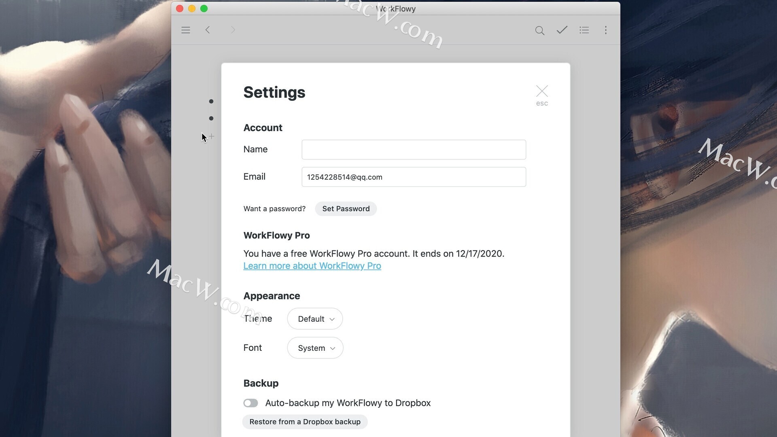Click the red close window button
The height and width of the screenshot is (437, 777).
click(180, 8)
